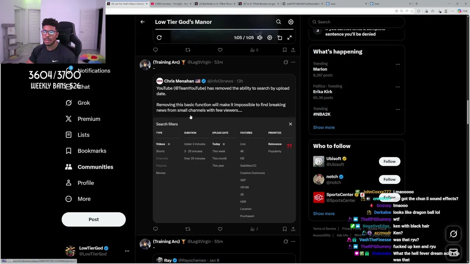Open Bookmarks in the sidebar
Image resolution: width=470 pixels, height=264 pixels.
86,151
